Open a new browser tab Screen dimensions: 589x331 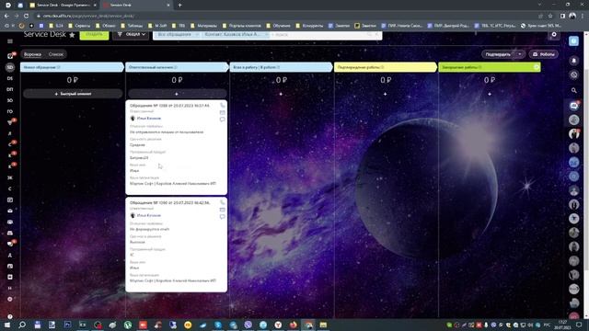coord(179,6)
